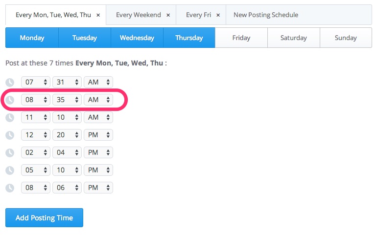
Task: Open the minute dropdown showing 35
Action: [67, 100]
